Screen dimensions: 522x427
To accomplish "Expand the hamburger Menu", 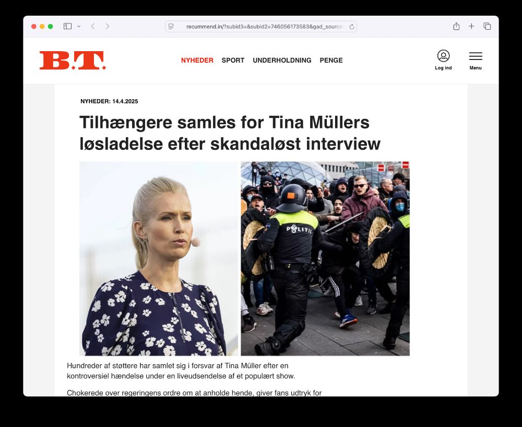I will click(476, 61).
